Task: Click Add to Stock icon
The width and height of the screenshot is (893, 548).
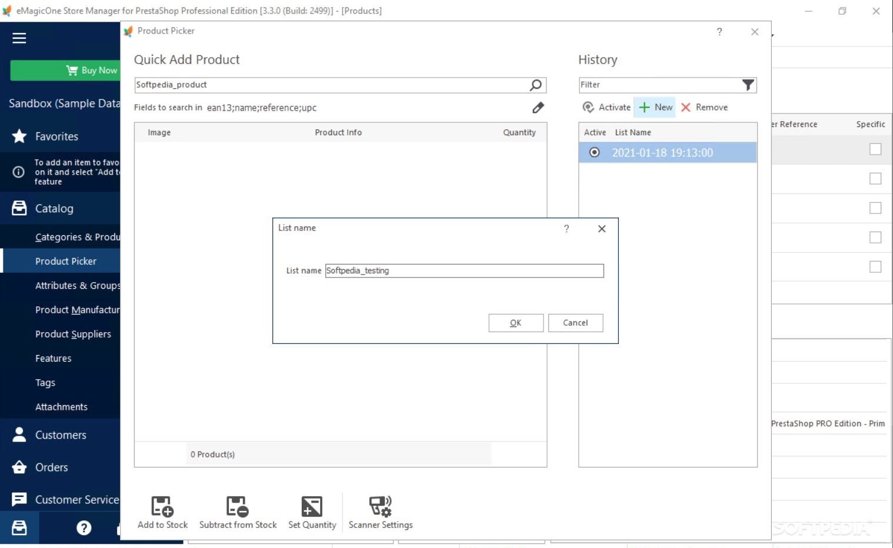Action: [x=162, y=513]
